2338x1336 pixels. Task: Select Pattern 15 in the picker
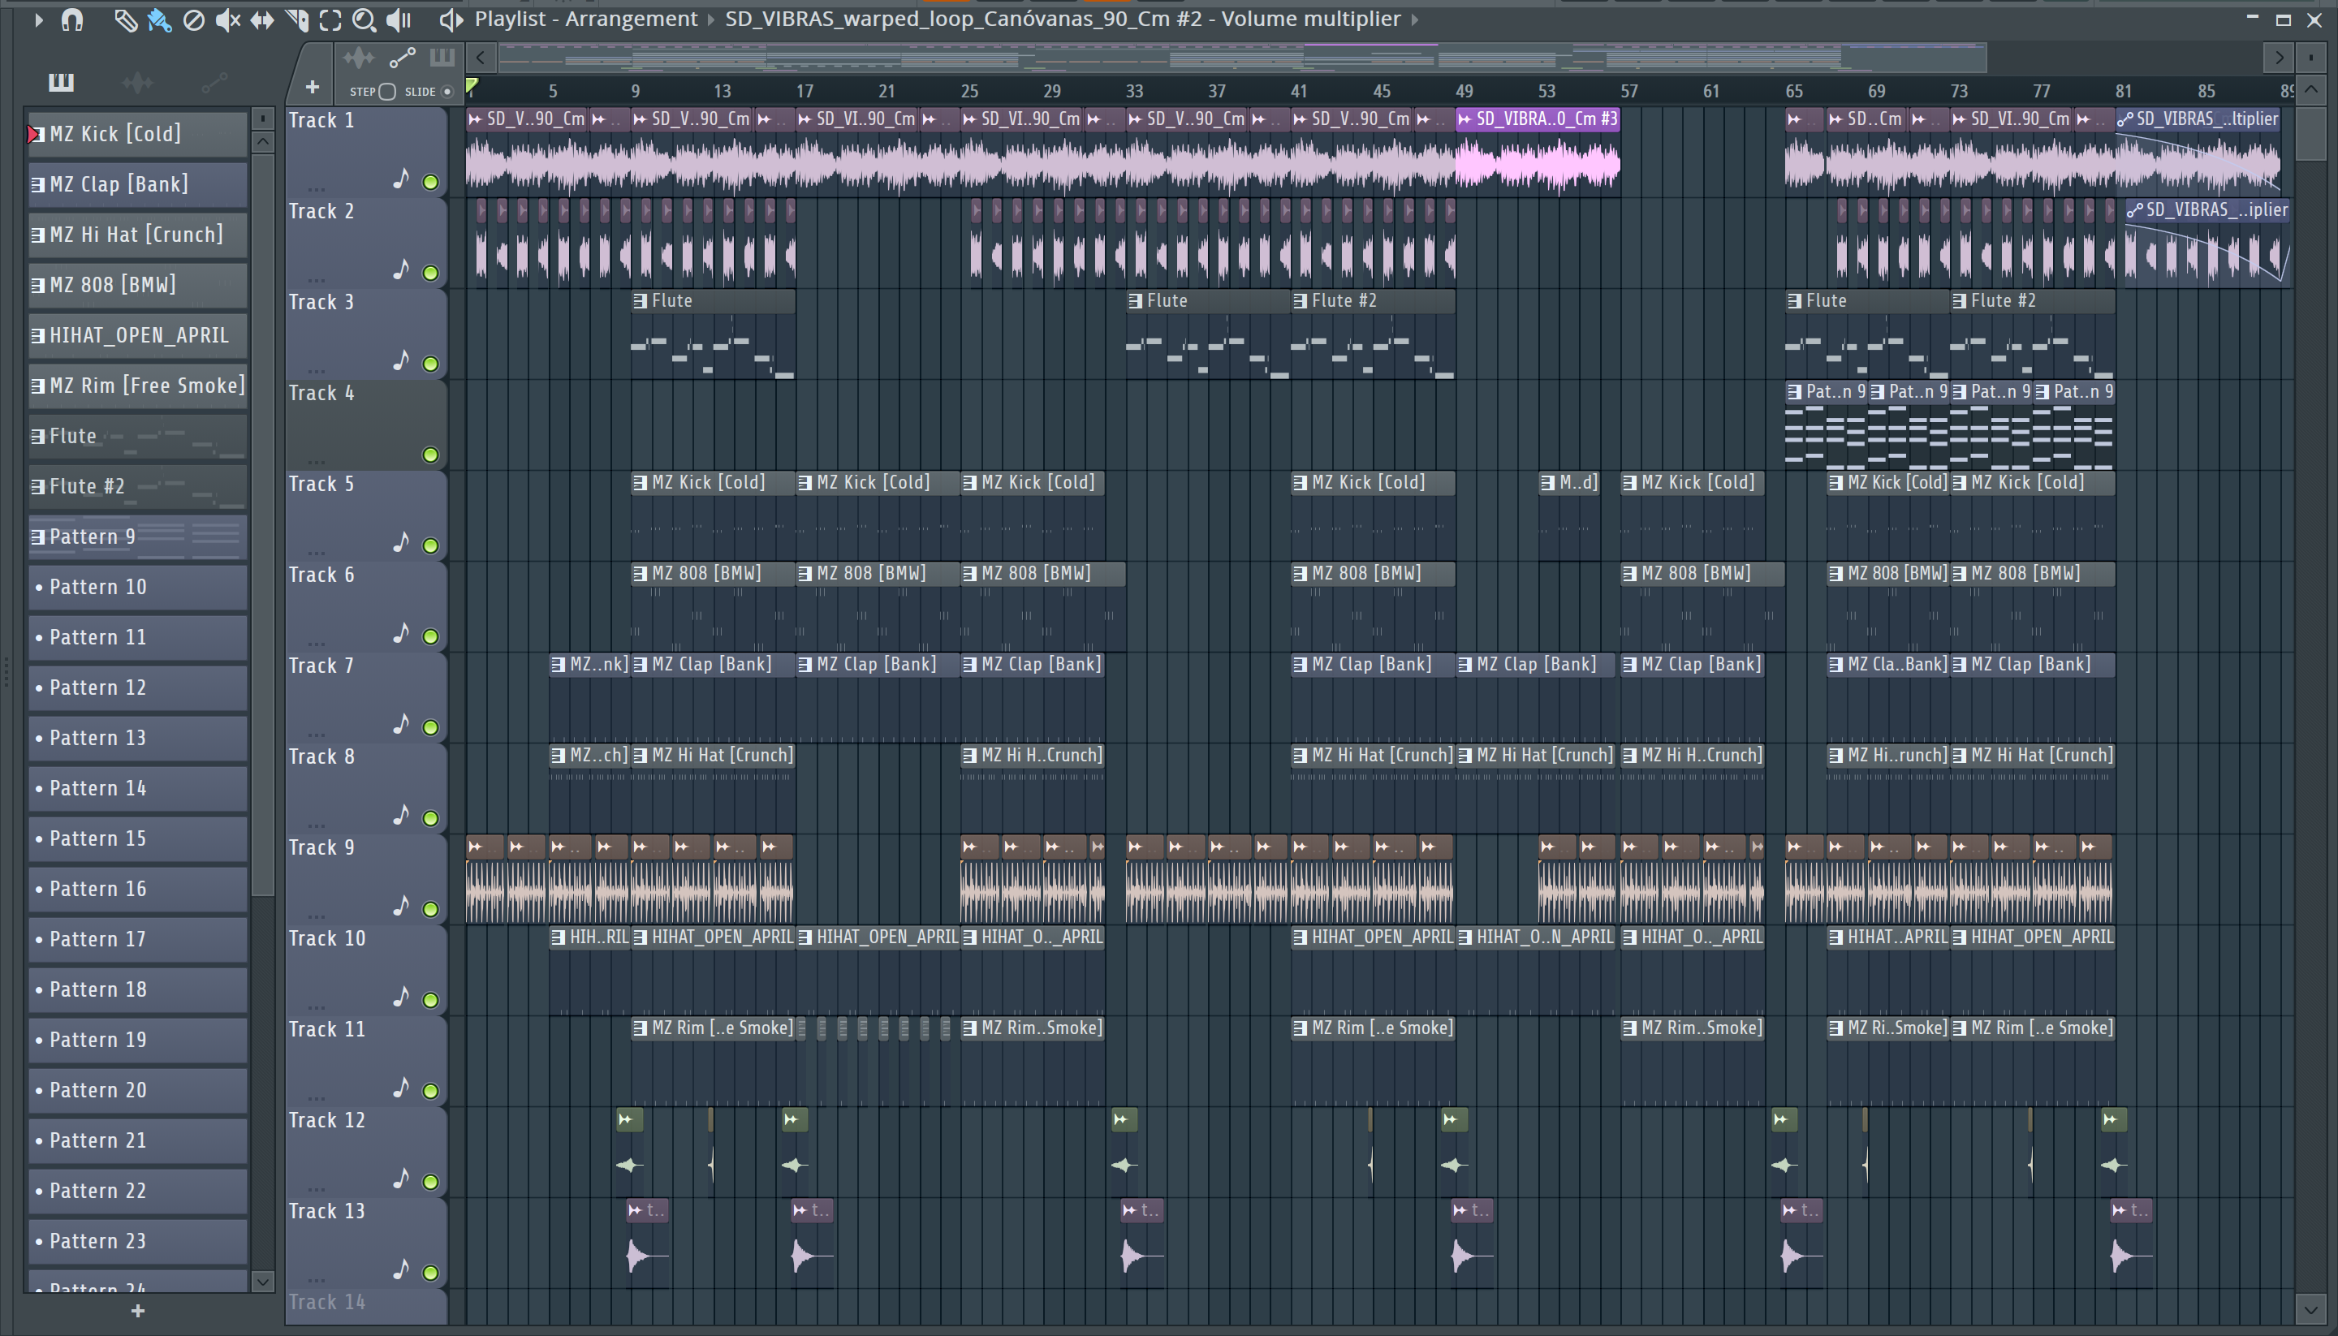(x=138, y=839)
